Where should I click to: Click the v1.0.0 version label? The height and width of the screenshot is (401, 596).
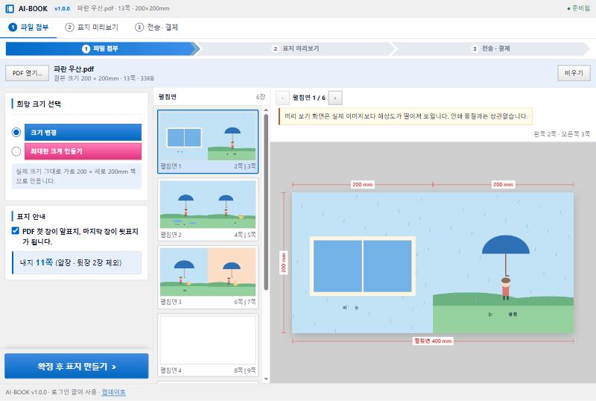[x=62, y=8]
